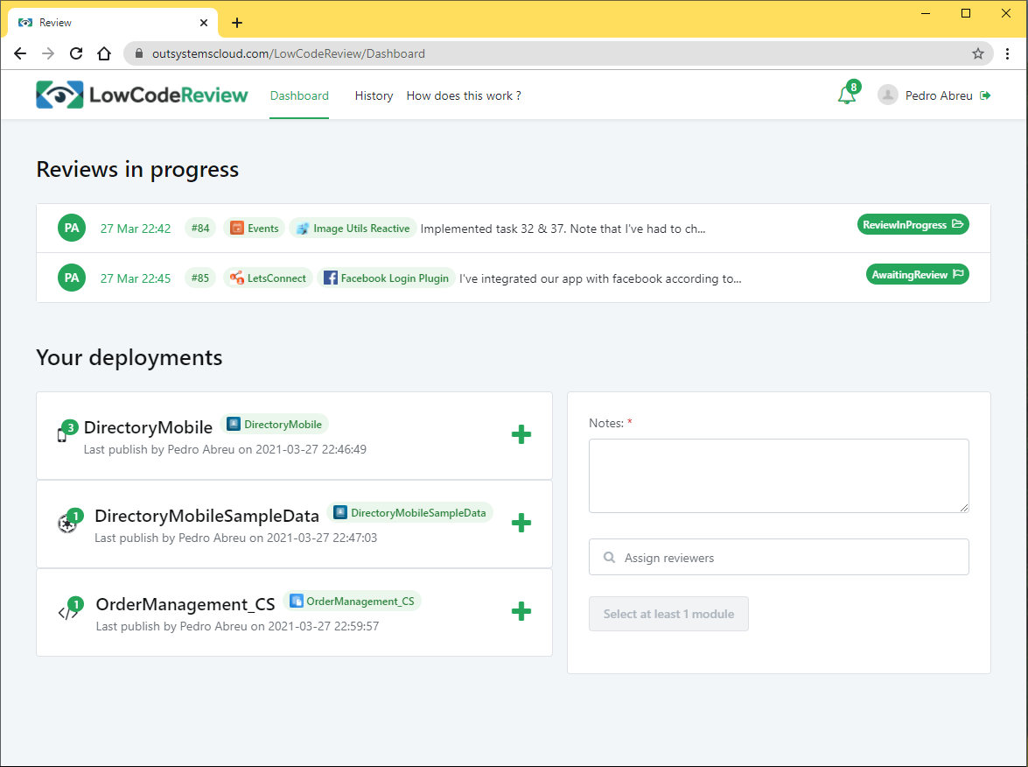This screenshot has width=1028, height=767.
Task: Open the Dashboard navigation tab
Action: tap(299, 95)
